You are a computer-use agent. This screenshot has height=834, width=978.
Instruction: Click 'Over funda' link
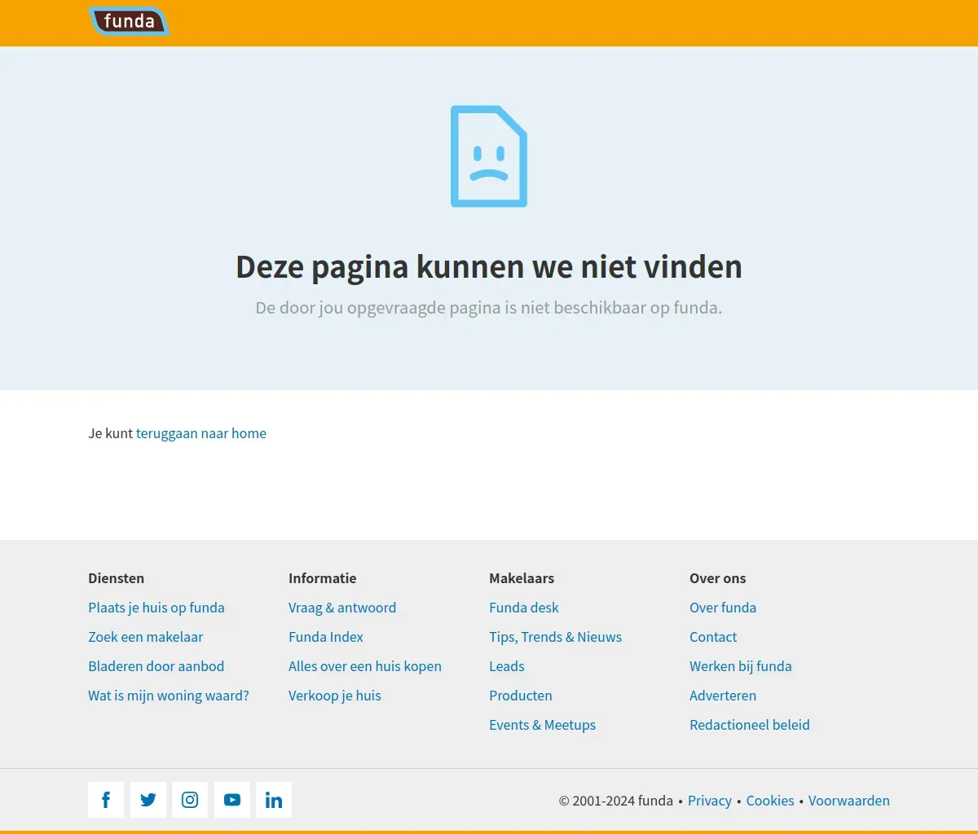coord(723,608)
